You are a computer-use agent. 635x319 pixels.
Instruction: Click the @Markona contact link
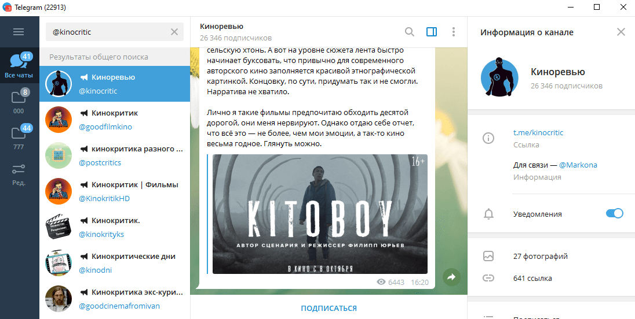click(x=578, y=165)
